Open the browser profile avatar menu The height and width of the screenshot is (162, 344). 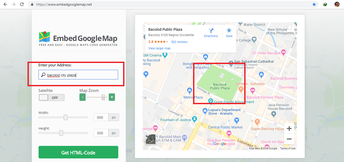point(337,4)
